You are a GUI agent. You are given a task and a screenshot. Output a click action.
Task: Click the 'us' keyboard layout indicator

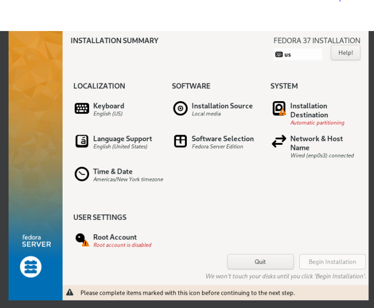297,54
